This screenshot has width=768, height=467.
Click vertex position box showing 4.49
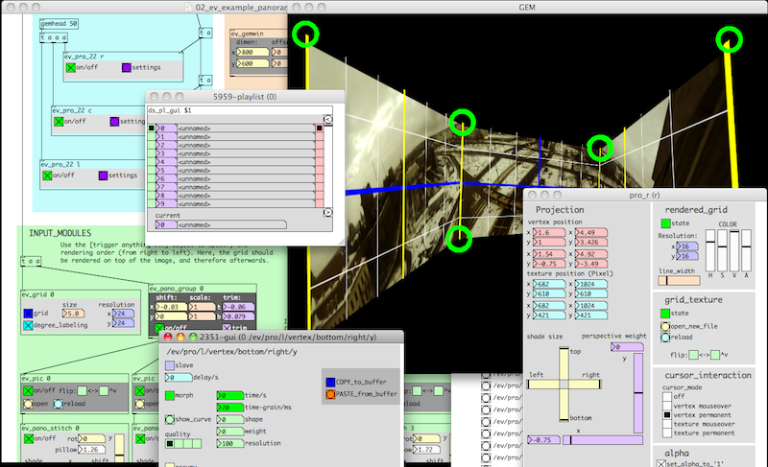click(x=591, y=233)
